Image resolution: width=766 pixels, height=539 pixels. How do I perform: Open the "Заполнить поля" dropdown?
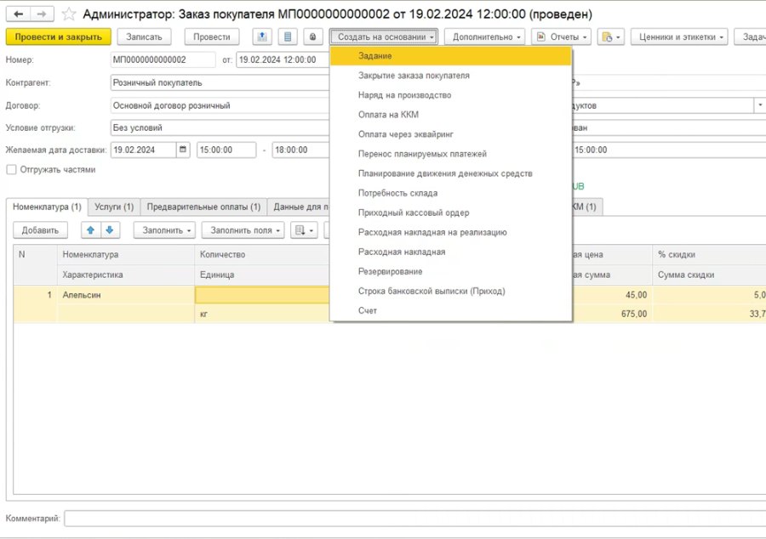point(243,230)
